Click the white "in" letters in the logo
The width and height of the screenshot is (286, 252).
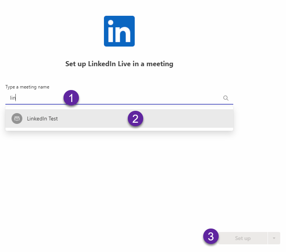[x=119, y=31]
